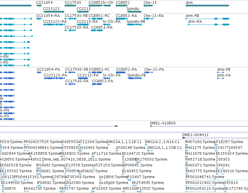Image resolution: width=248 pixels, height=193 pixels.
Task: Click the CG8851-PC protein label
Action: coord(99,69)
